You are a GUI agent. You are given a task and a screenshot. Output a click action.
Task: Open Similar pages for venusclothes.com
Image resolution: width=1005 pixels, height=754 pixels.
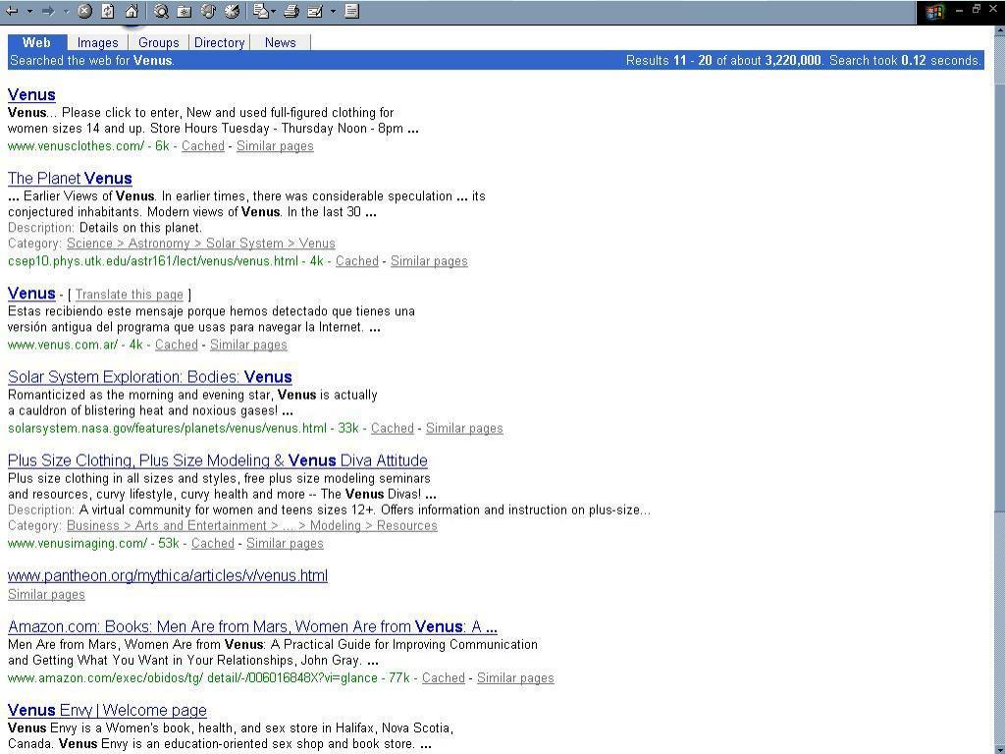coord(275,146)
